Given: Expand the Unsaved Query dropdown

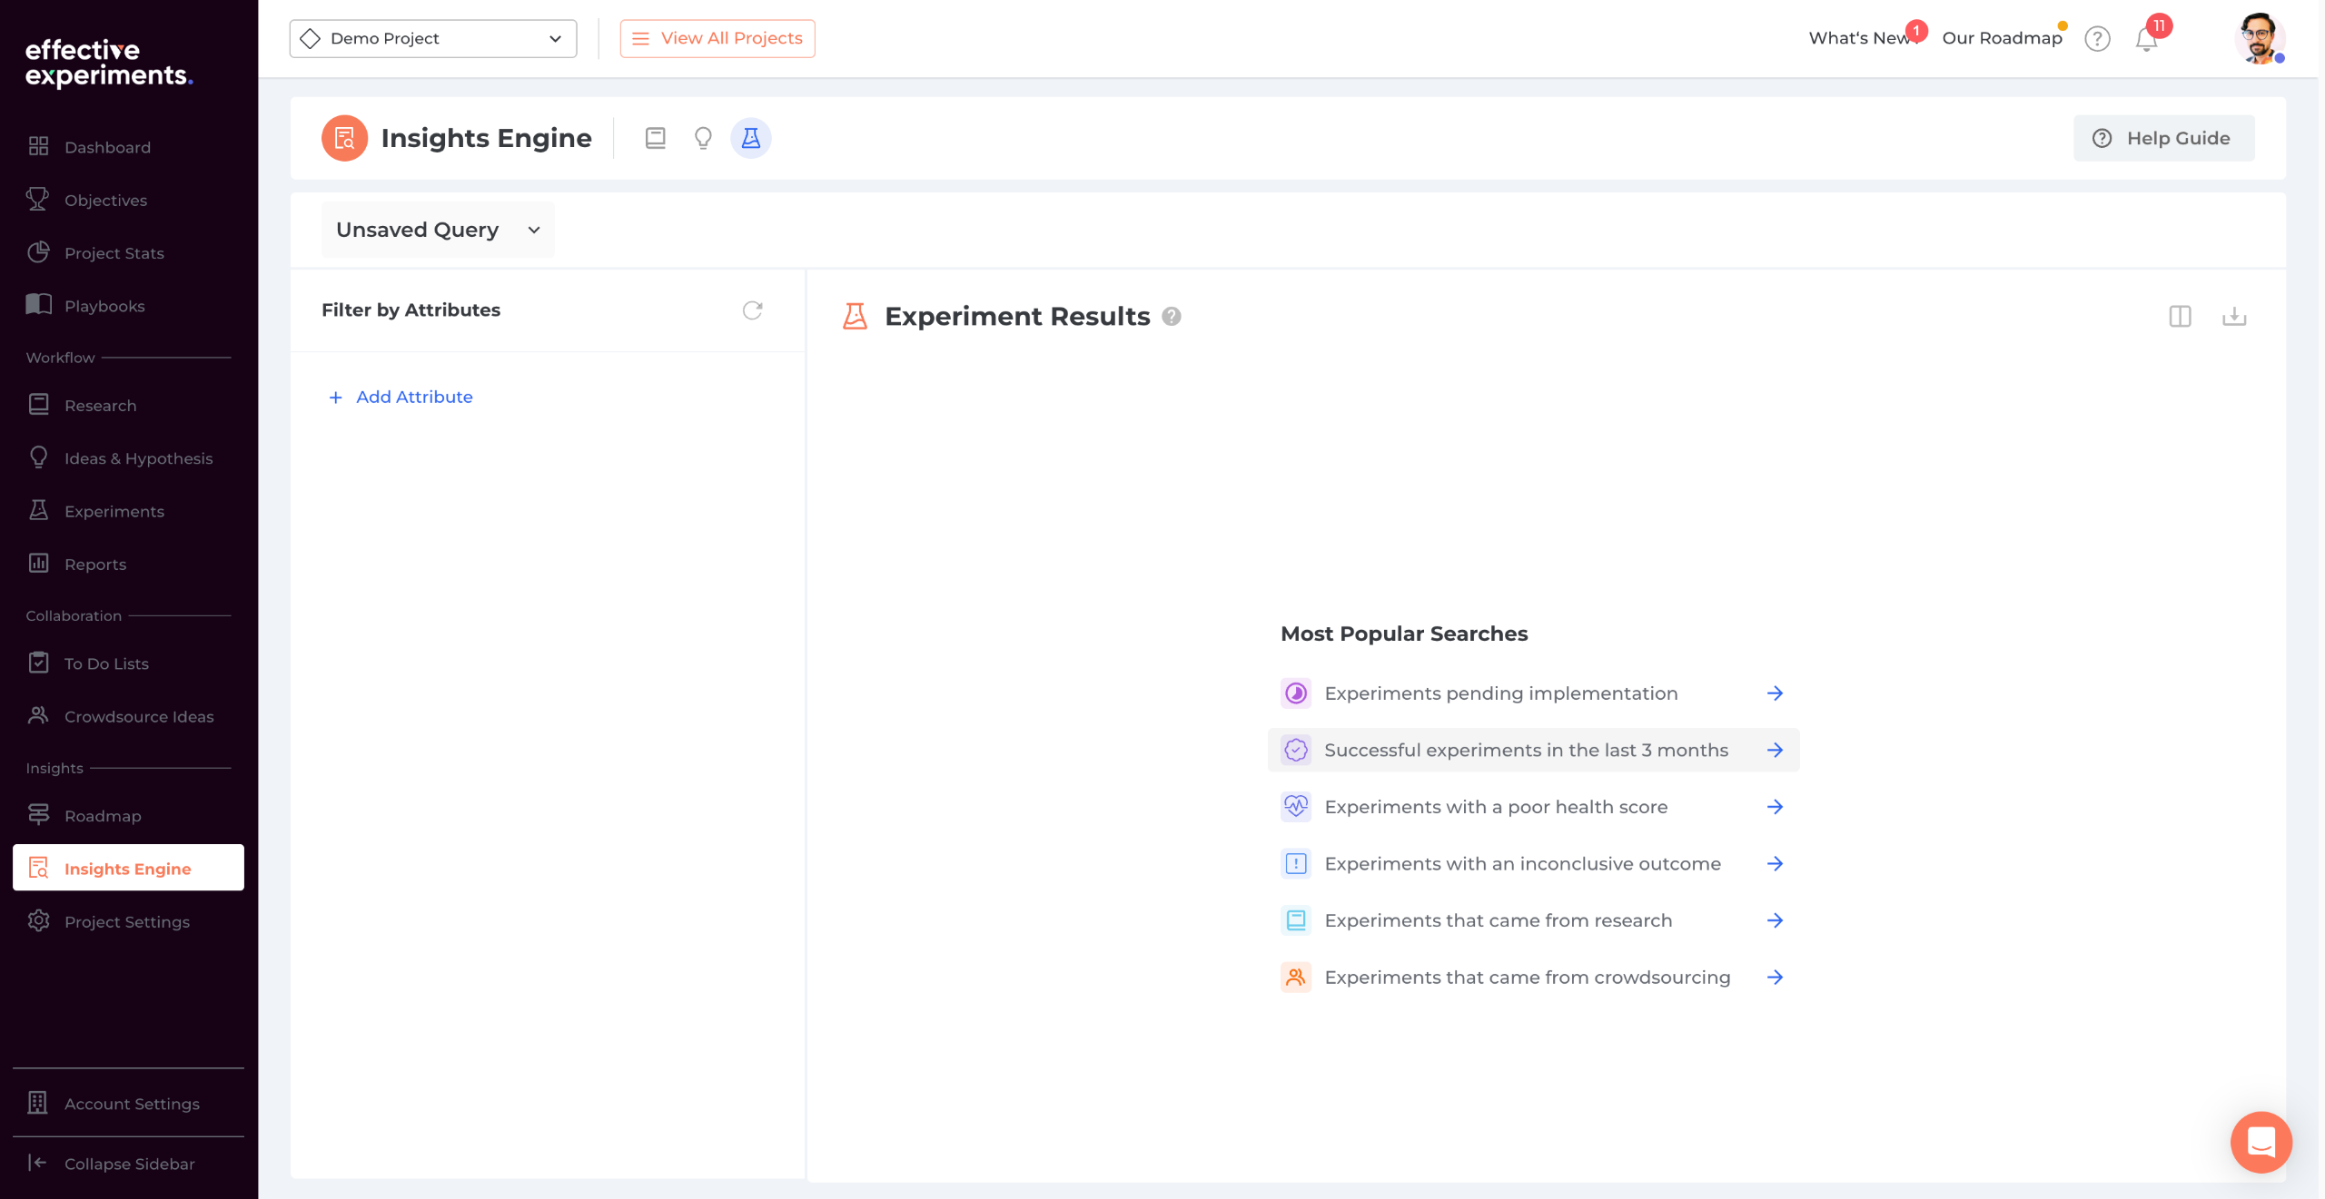Looking at the screenshot, I should pos(438,230).
